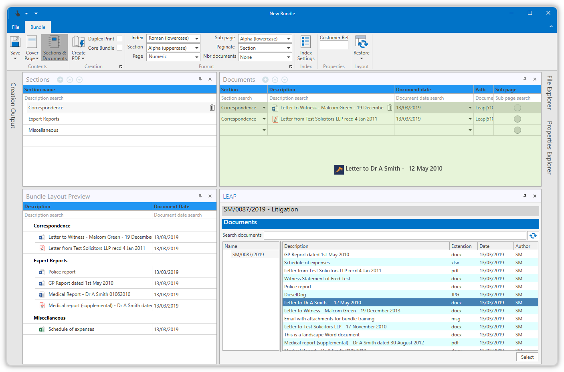Delete the Correspondence section with trash icon
The width and height of the screenshot is (564, 372).
click(x=212, y=108)
